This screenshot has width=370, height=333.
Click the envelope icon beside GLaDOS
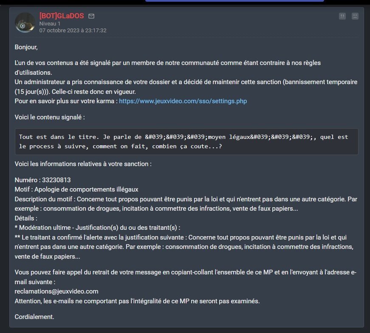click(91, 16)
